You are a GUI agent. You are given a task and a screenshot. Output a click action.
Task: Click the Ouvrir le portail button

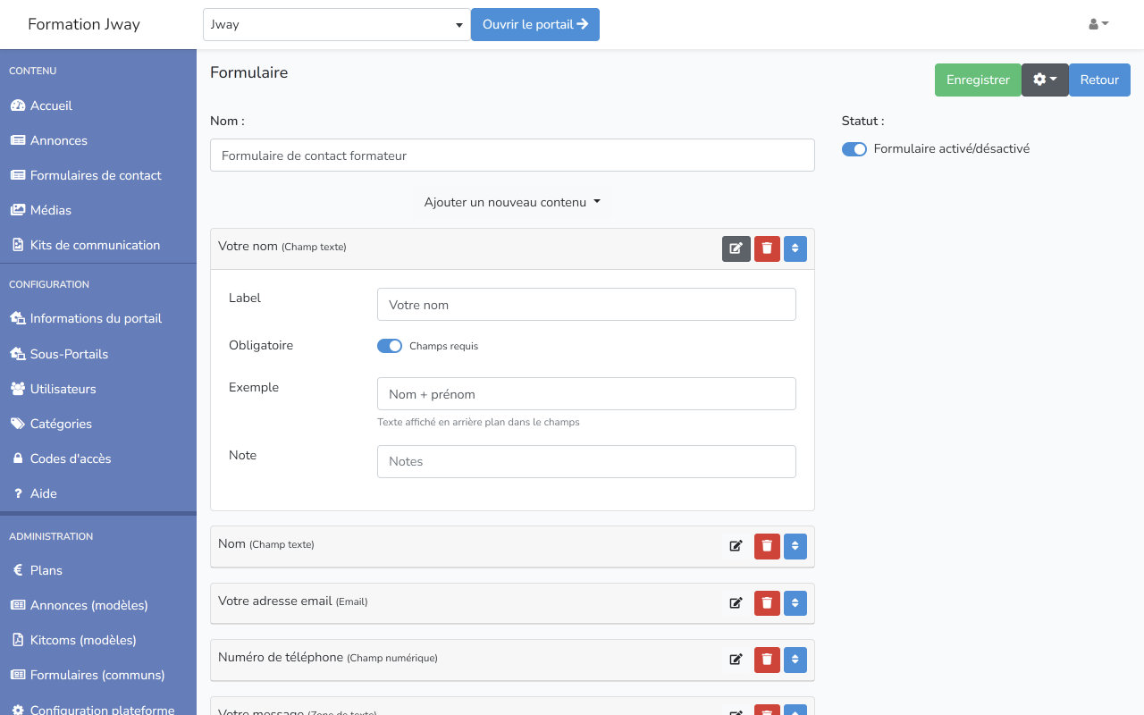tap(534, 25)
